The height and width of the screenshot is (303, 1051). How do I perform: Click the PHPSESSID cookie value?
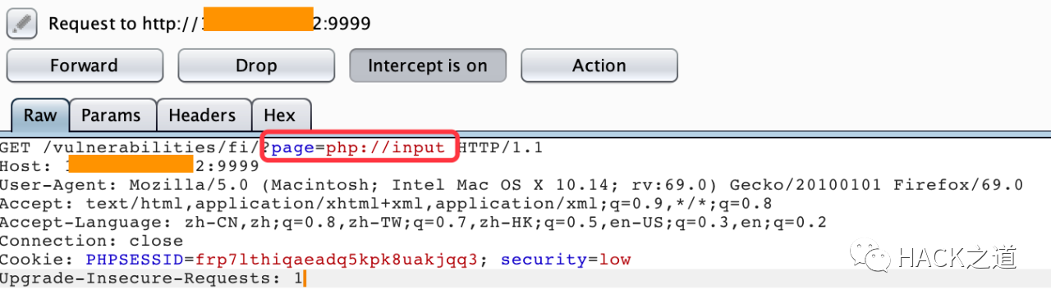point(336,260)
